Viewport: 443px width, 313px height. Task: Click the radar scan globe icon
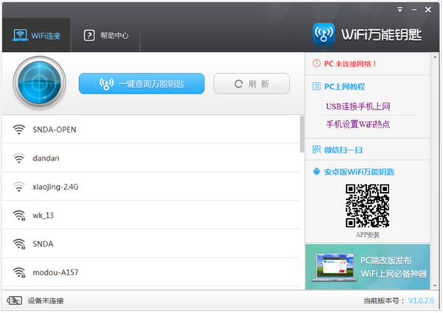click(x=40, y=82)
